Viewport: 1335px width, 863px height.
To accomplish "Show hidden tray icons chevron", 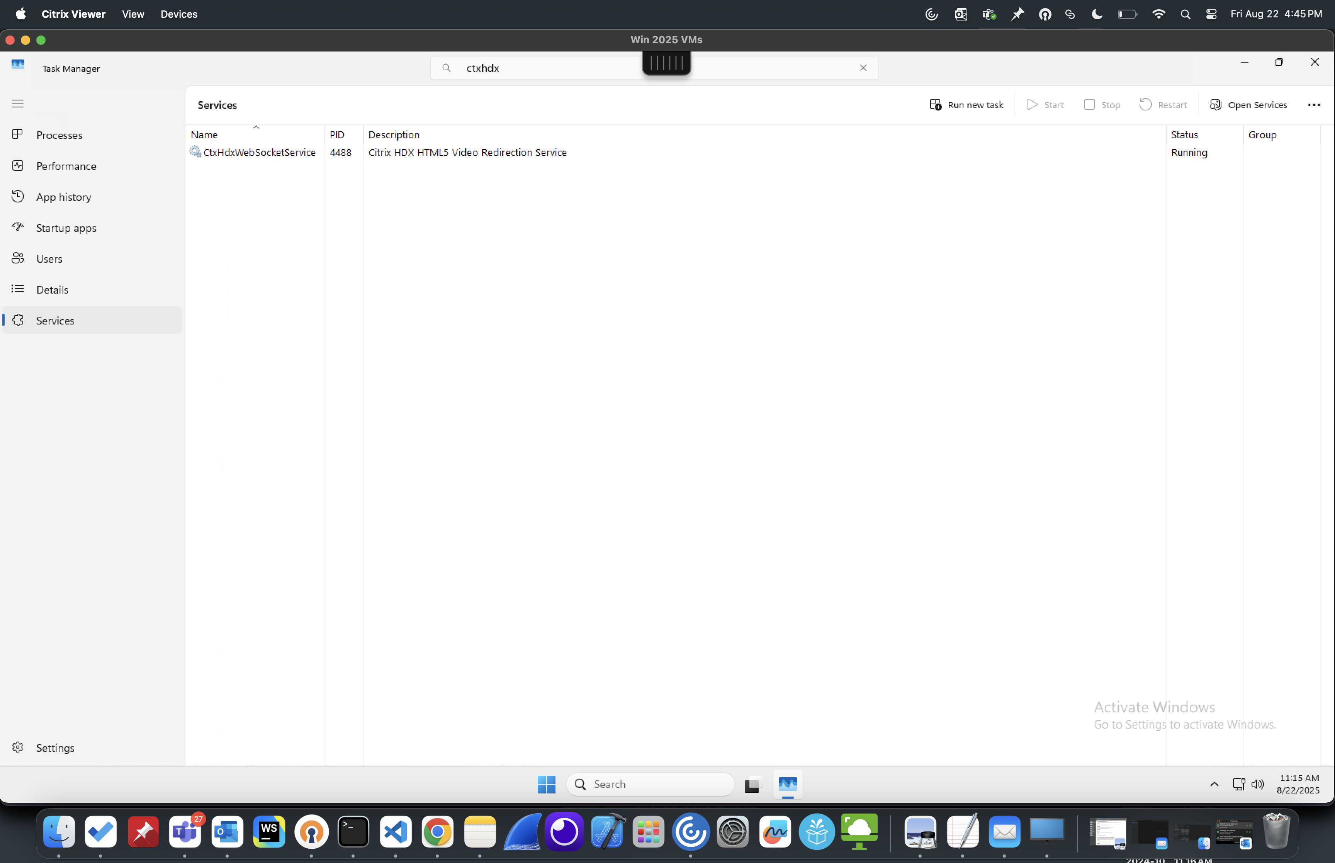I will tap(1214, 784).
